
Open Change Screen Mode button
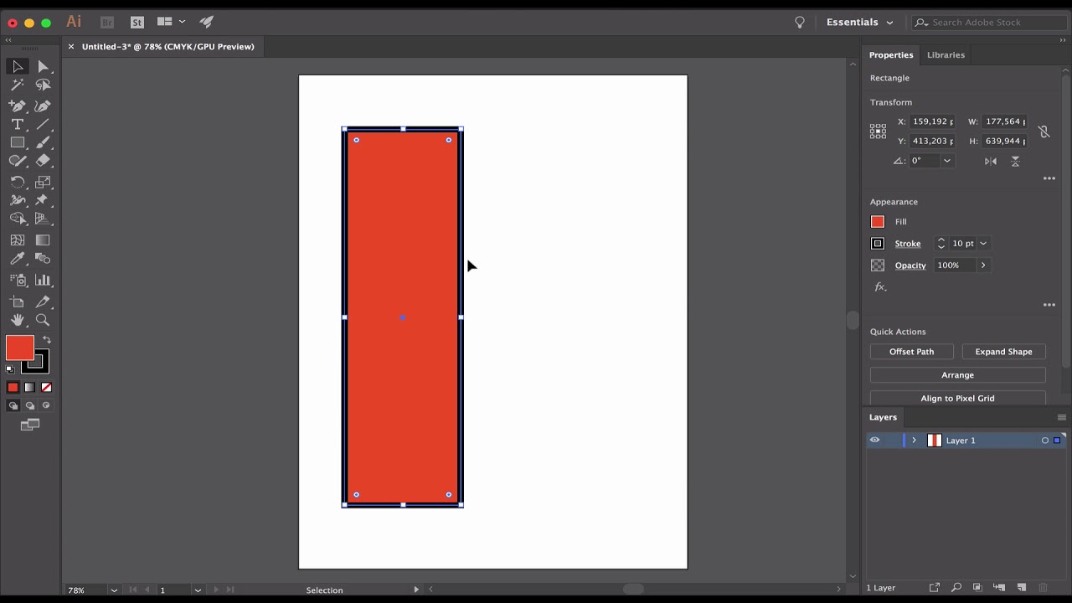30,425
